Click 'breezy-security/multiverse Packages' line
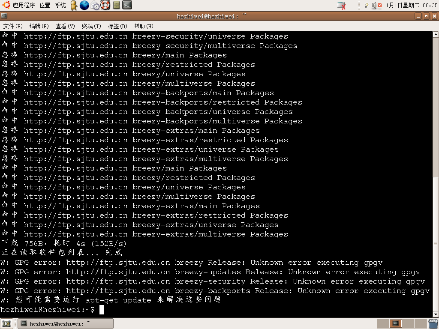 [150, 45]
